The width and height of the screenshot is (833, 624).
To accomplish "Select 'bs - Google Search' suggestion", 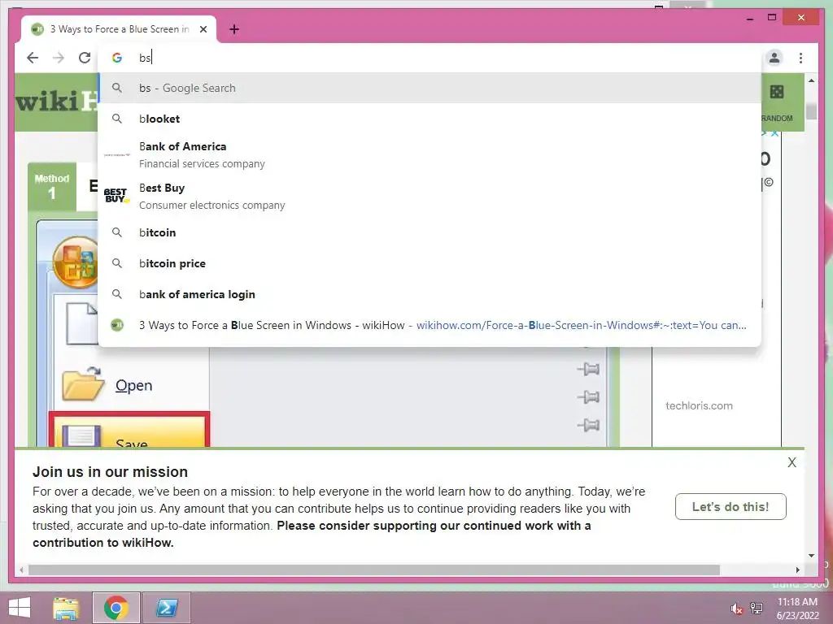I will pos(430,88).
